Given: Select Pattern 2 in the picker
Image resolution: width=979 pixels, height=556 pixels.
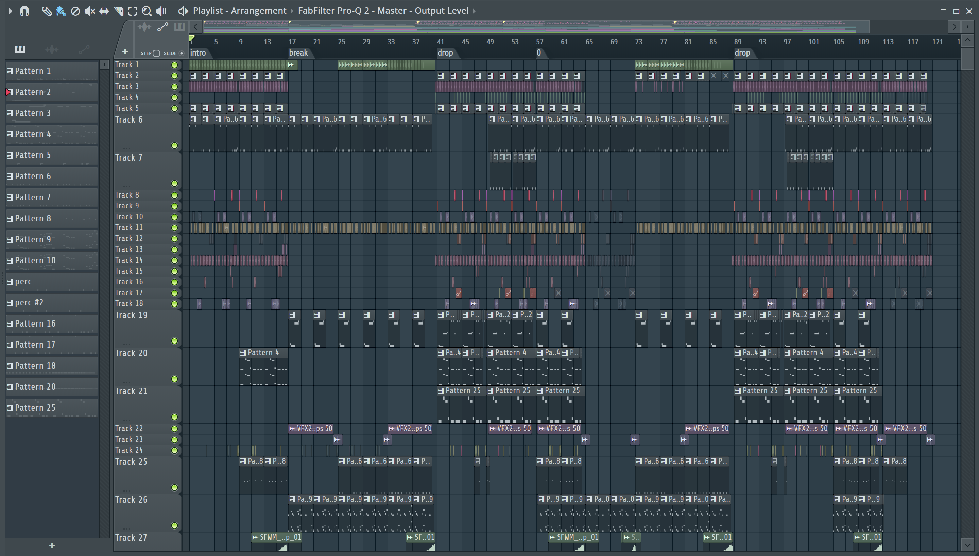Looking at the screenshot, I should [x=52, y=92].
